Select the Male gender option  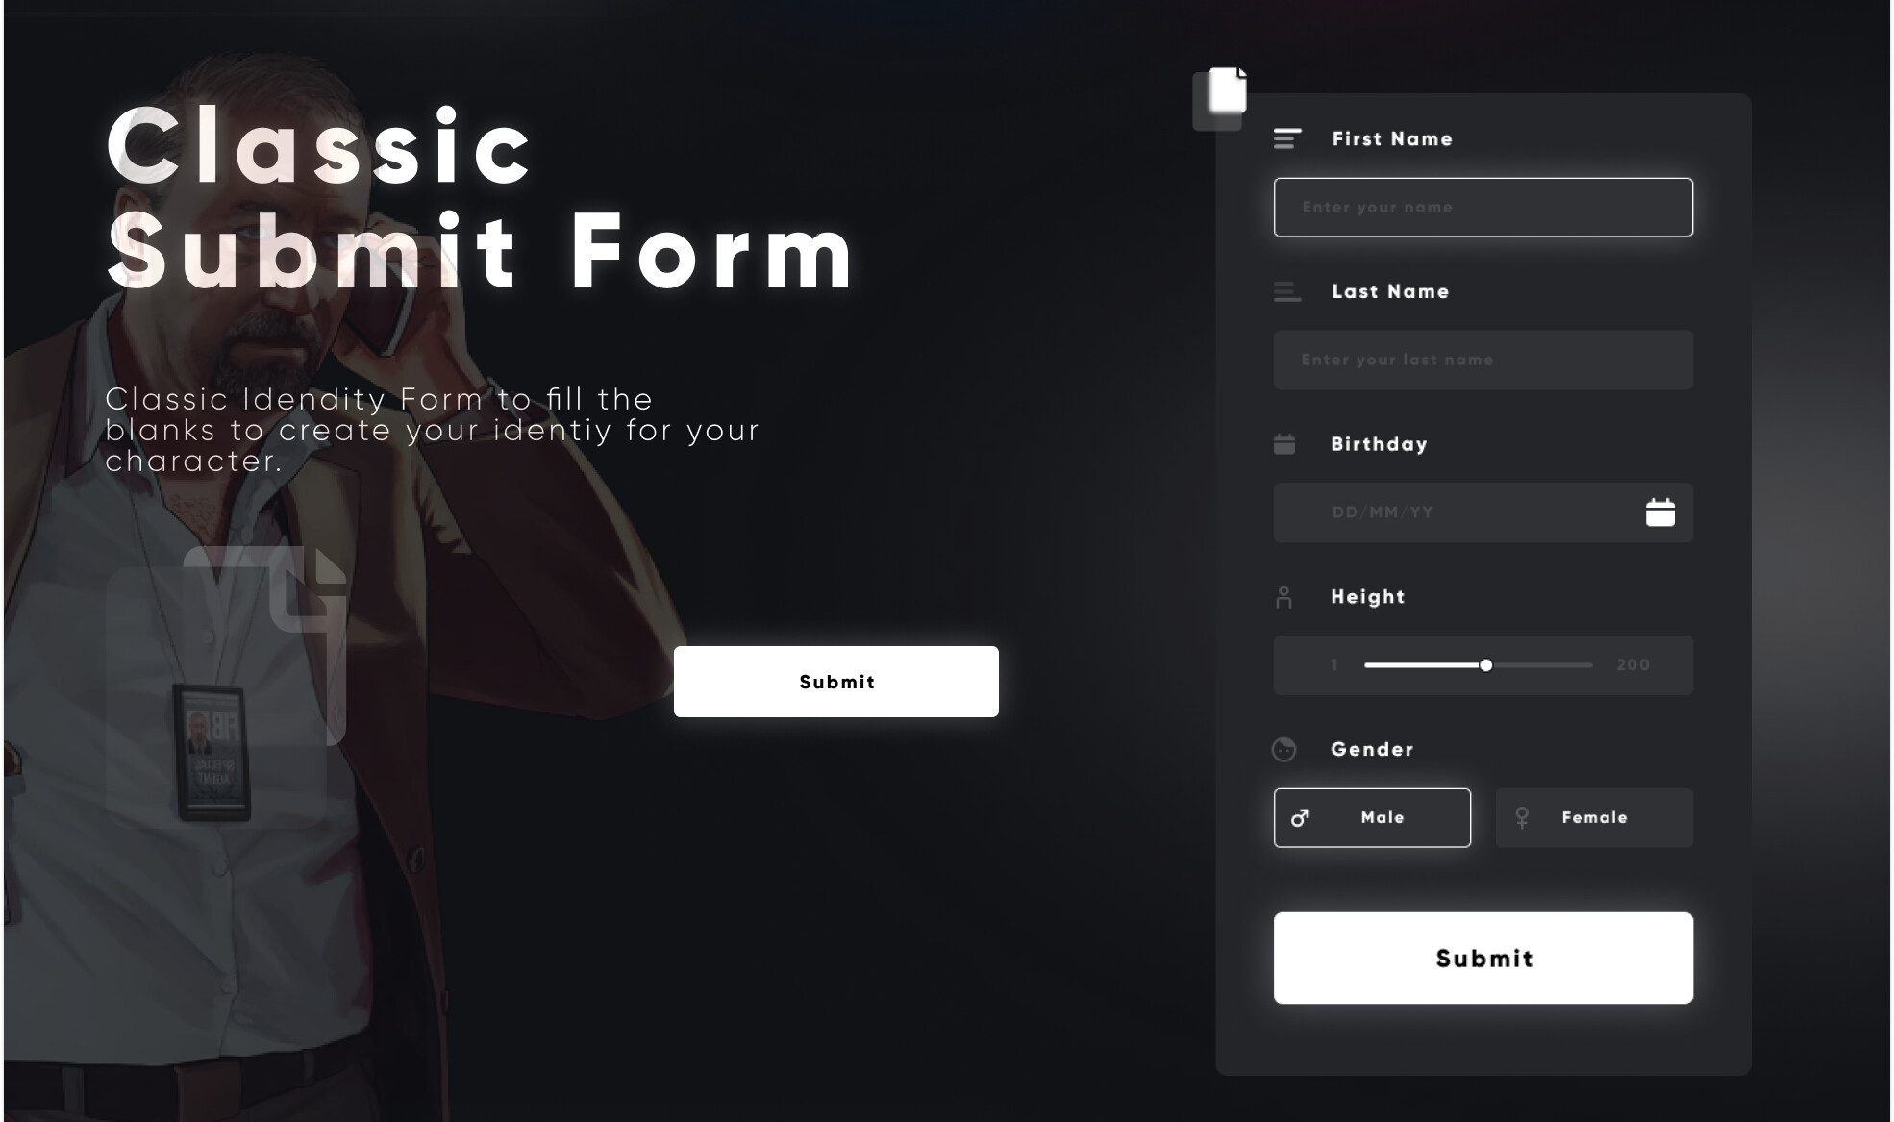click(1372, 818)
